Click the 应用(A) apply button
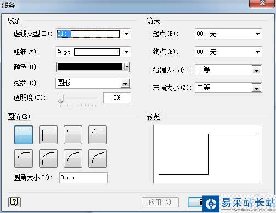276x213 pixels. click(x=160, y=203)
